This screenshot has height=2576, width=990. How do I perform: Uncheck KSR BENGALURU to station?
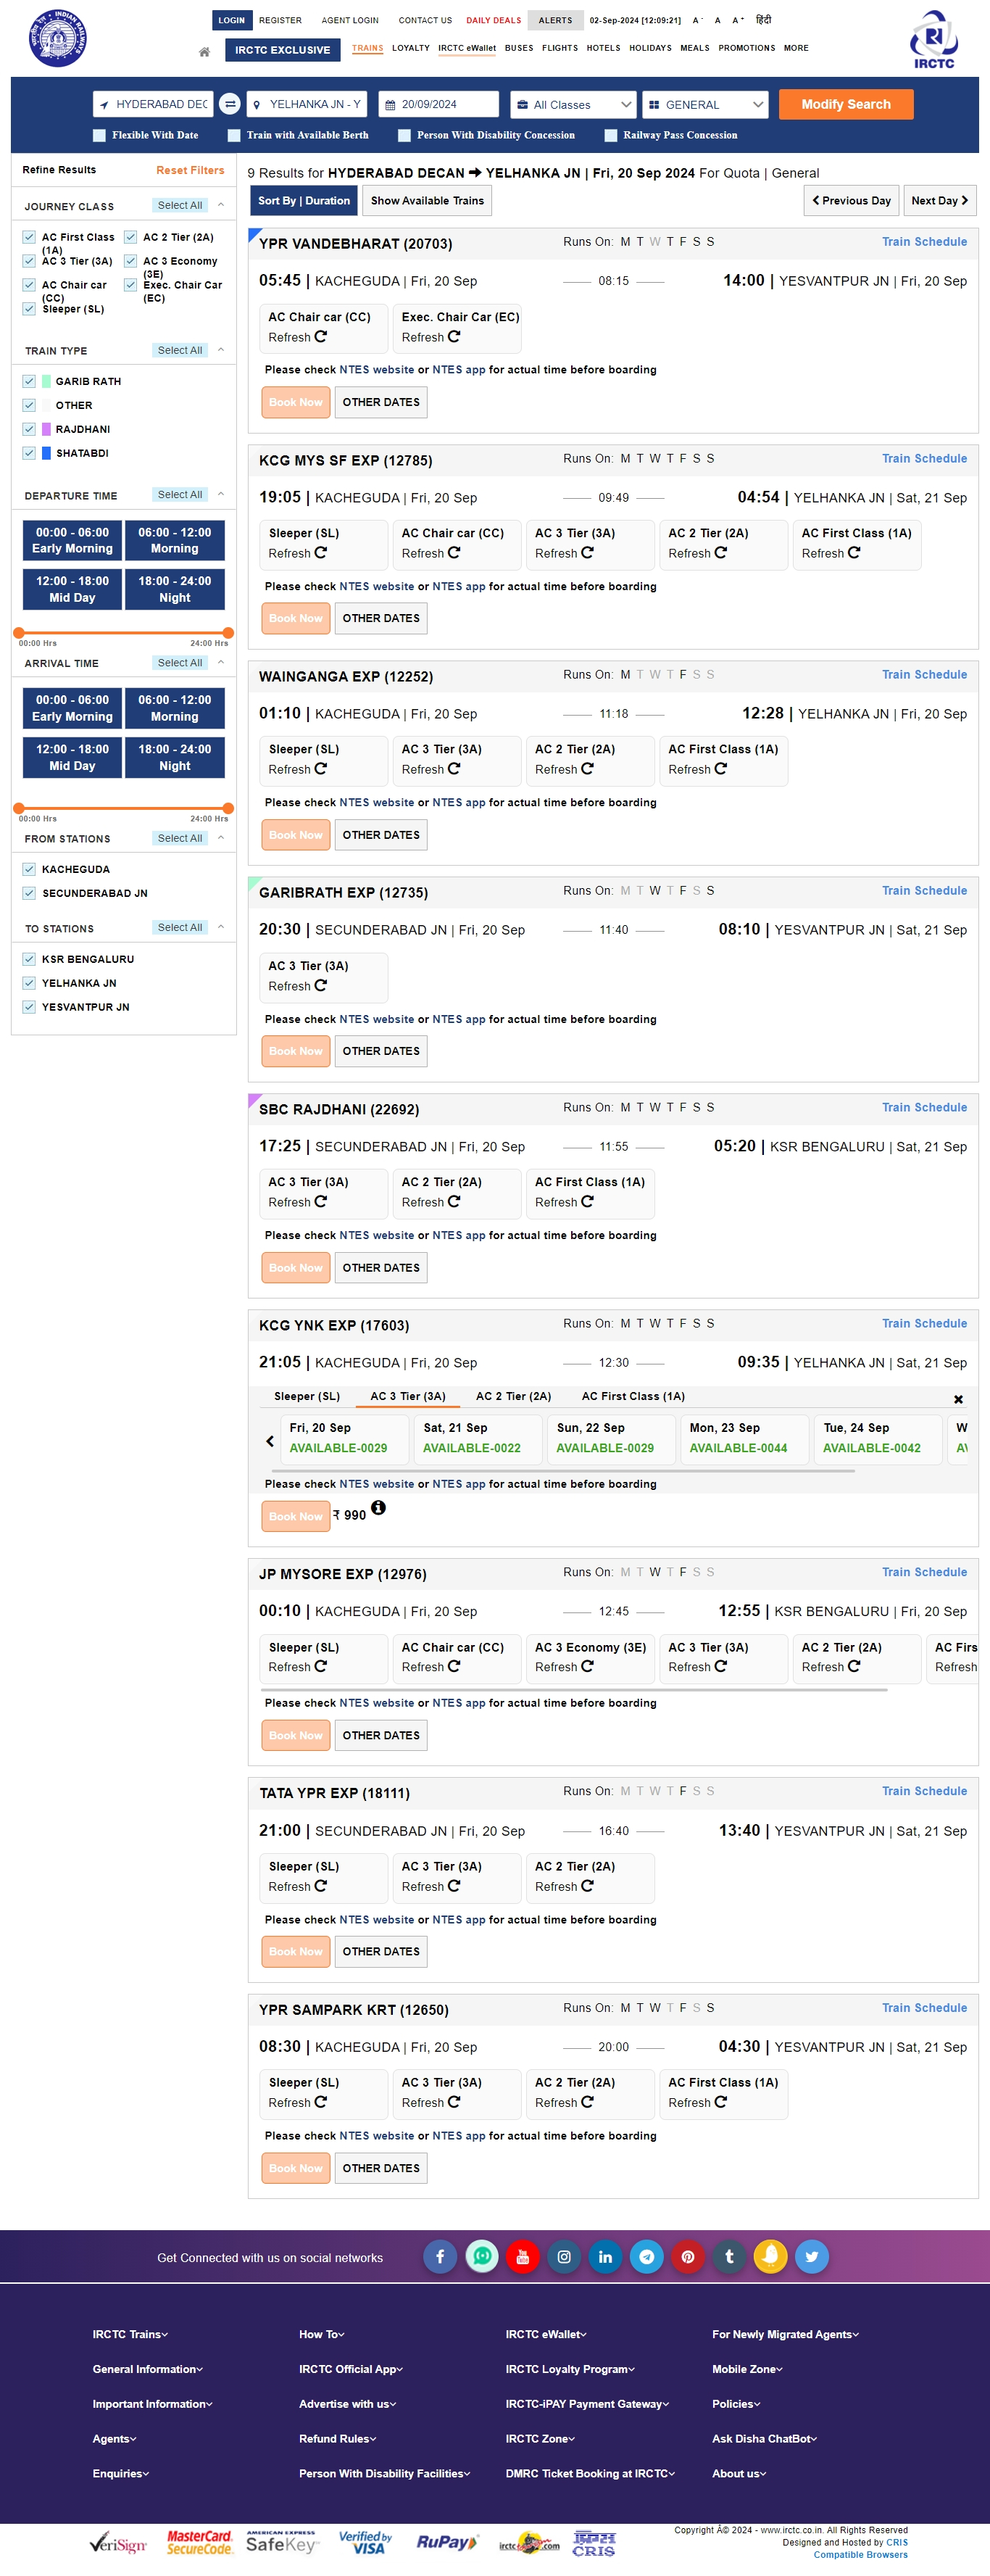(29, 959)
